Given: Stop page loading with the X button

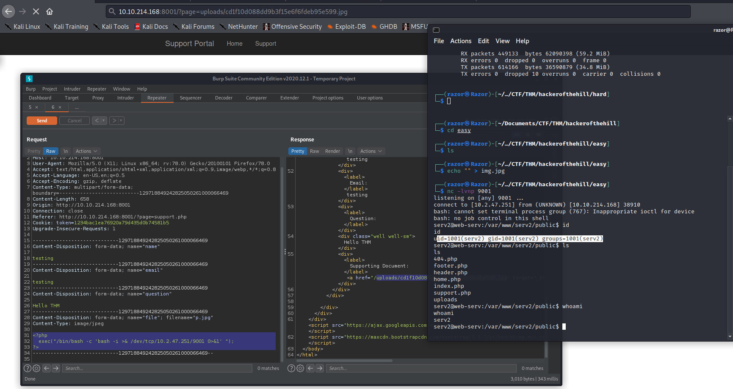Looking at the screenshot, I should pyautogui.click(x=36, y=11).
